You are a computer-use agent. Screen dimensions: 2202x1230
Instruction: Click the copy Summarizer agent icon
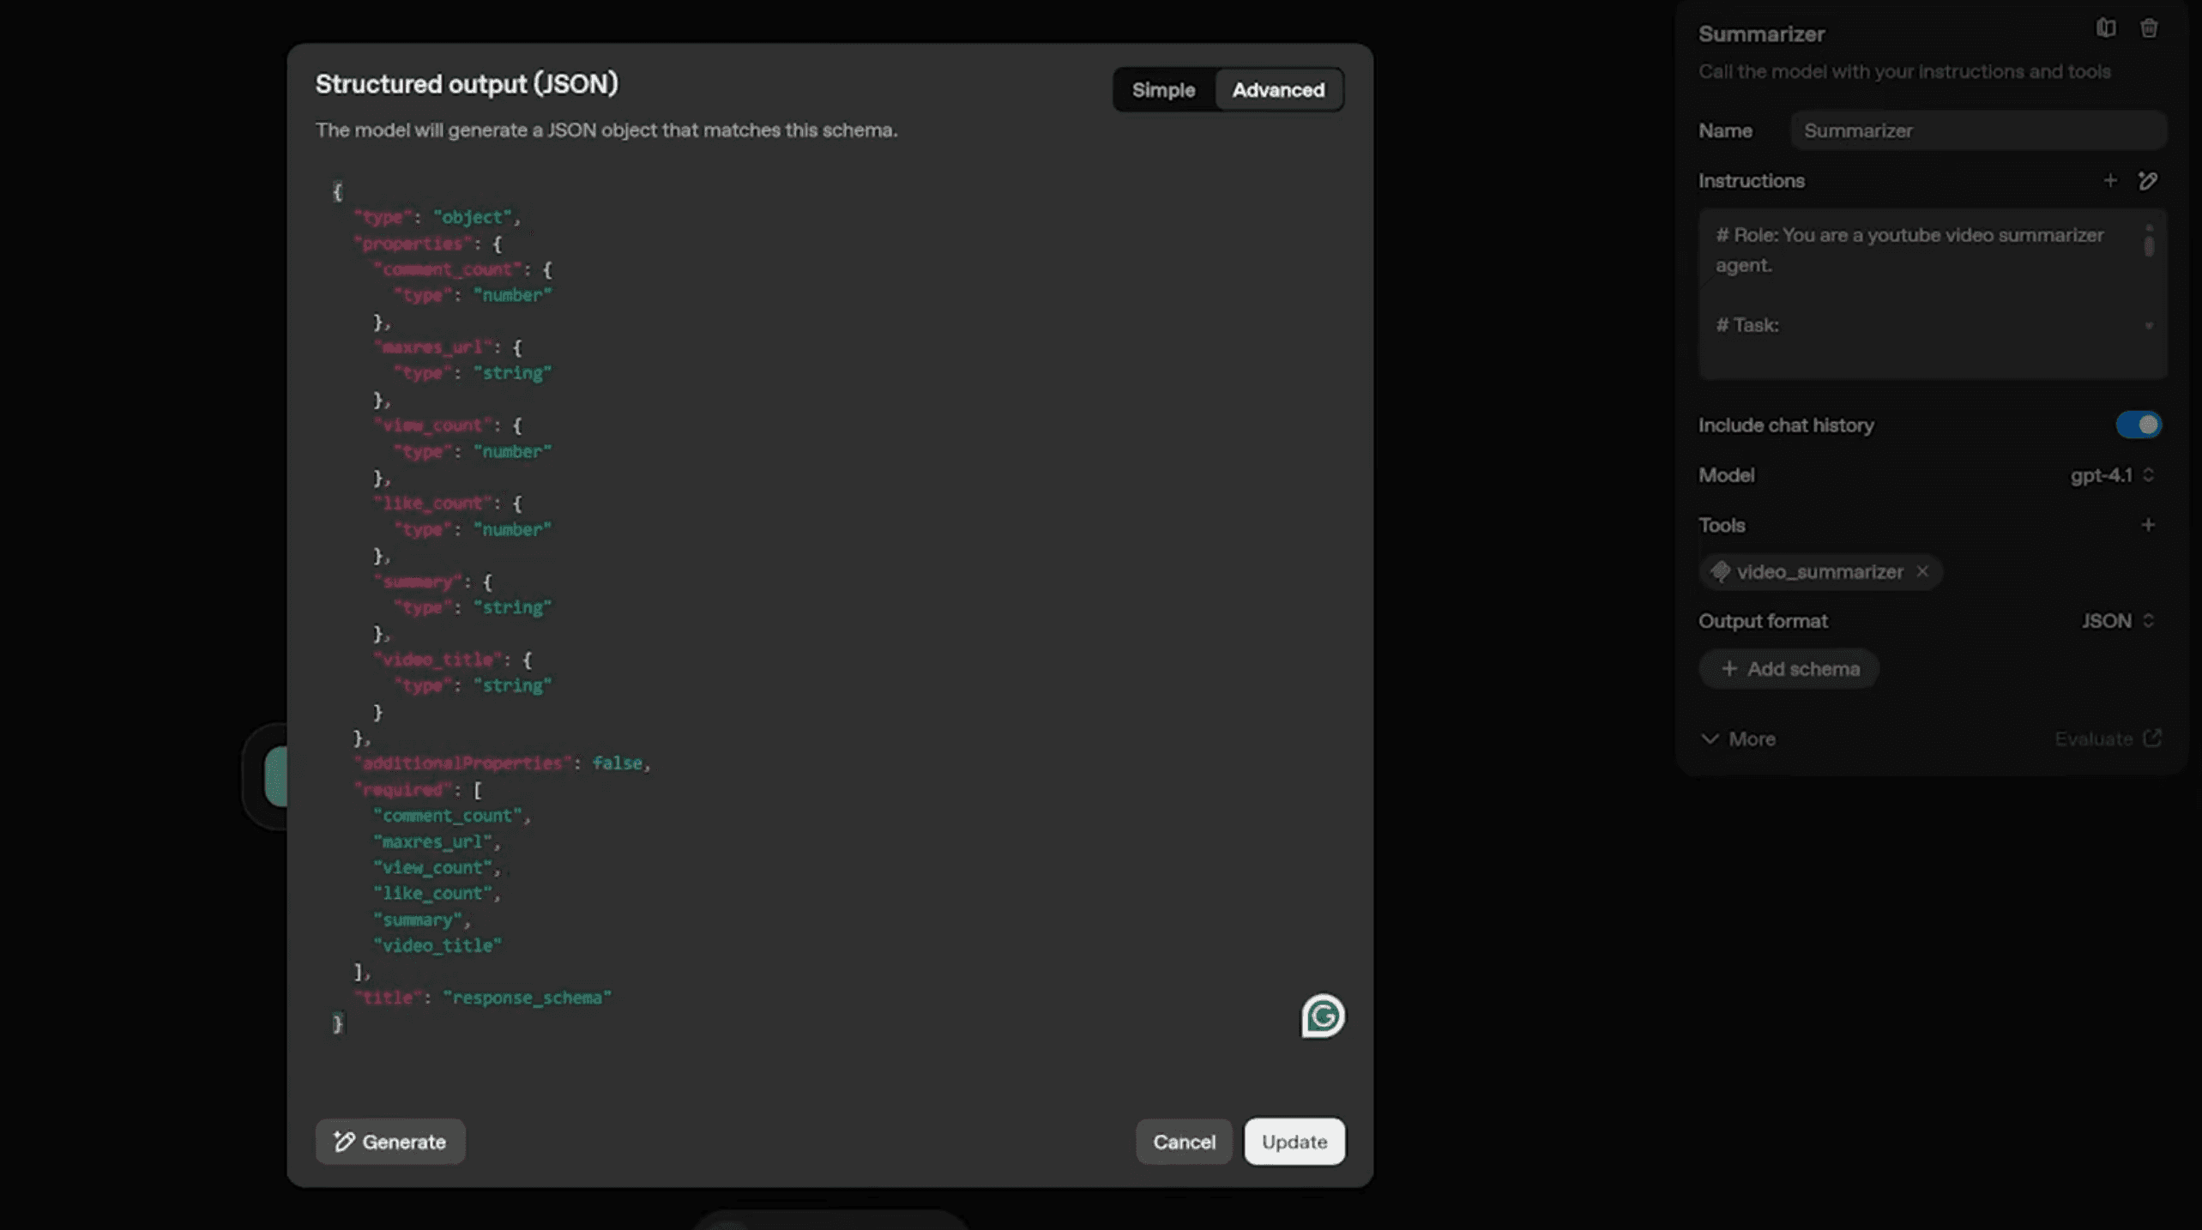pyautogui.click(x=2105, y=28)
